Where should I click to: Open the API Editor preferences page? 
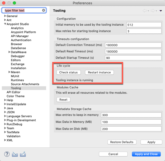(x=13, y=92)
